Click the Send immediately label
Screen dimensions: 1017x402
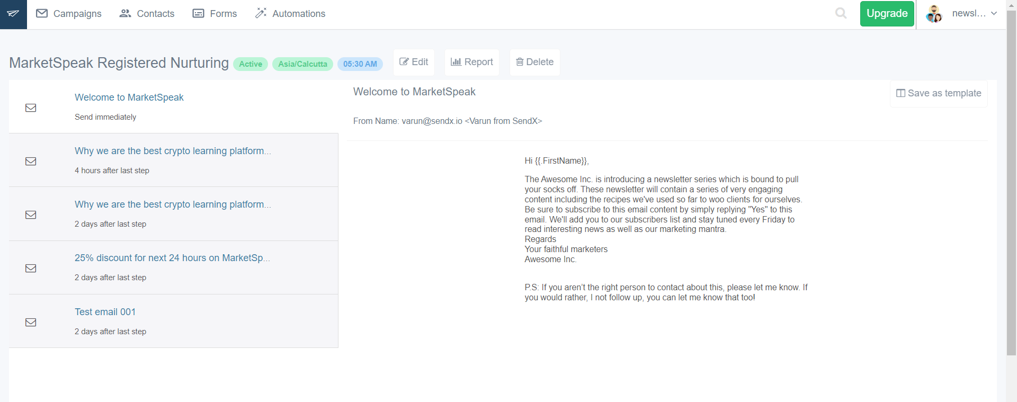pos(105,117)
